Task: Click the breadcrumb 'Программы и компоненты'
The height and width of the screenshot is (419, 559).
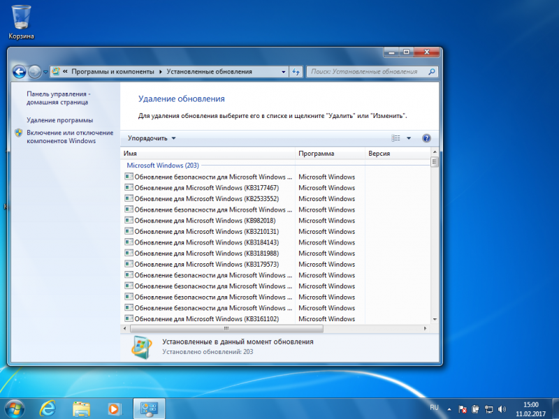Action: click(112, 72)
